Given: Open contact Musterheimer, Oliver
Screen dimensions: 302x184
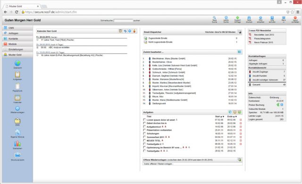Looking at the screenshot, I should click(162, 62).
